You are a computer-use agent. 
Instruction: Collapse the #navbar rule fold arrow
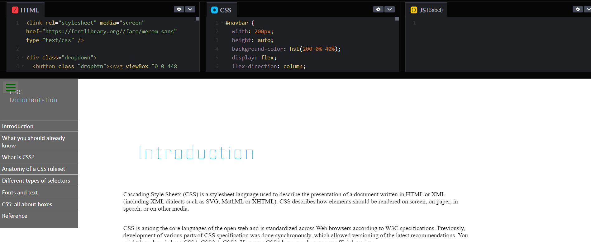pos(222,23)
